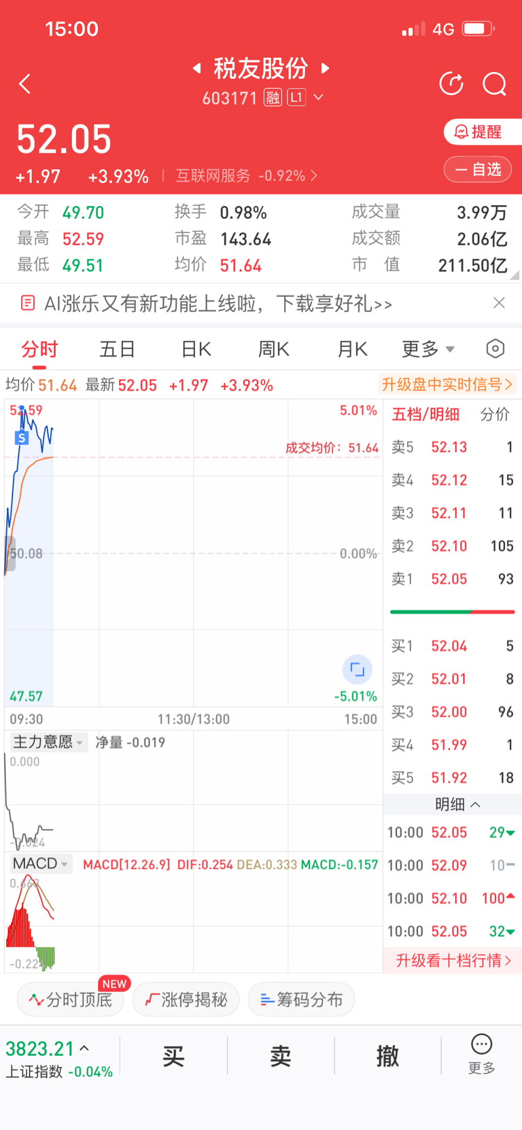
Task: Switch to next stock using right triangle
Action: [x=325, y=68]
